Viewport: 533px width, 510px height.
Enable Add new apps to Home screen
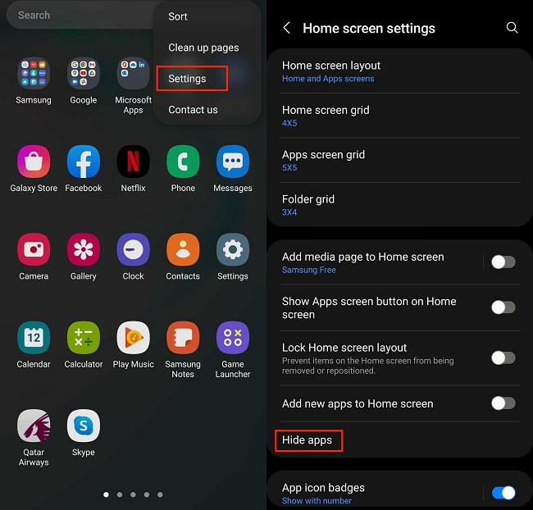[503, 403]
